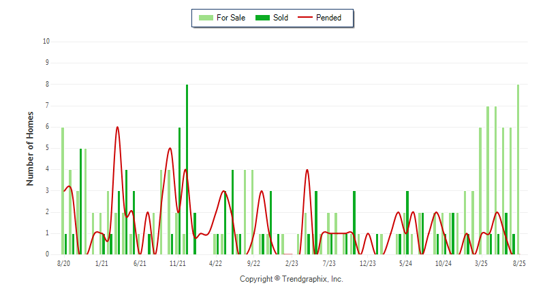This screenshot has height=296, width=545.
Task: Click the 3/25 x-axis label
Action: 482,263
